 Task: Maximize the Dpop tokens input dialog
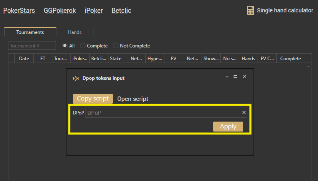[236, 77]
